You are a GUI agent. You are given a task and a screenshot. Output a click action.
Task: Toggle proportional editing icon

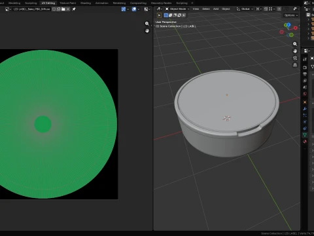click(x=279, y=9)
